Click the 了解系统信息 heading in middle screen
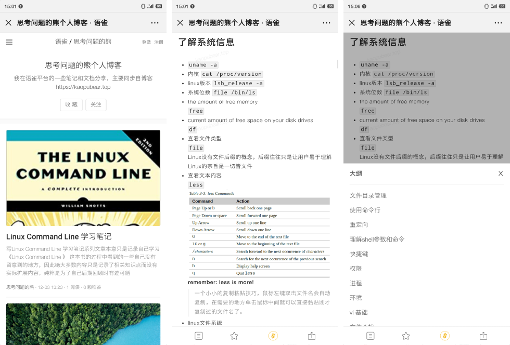Viewport: 510px width, 345px height. click(207, 42)
